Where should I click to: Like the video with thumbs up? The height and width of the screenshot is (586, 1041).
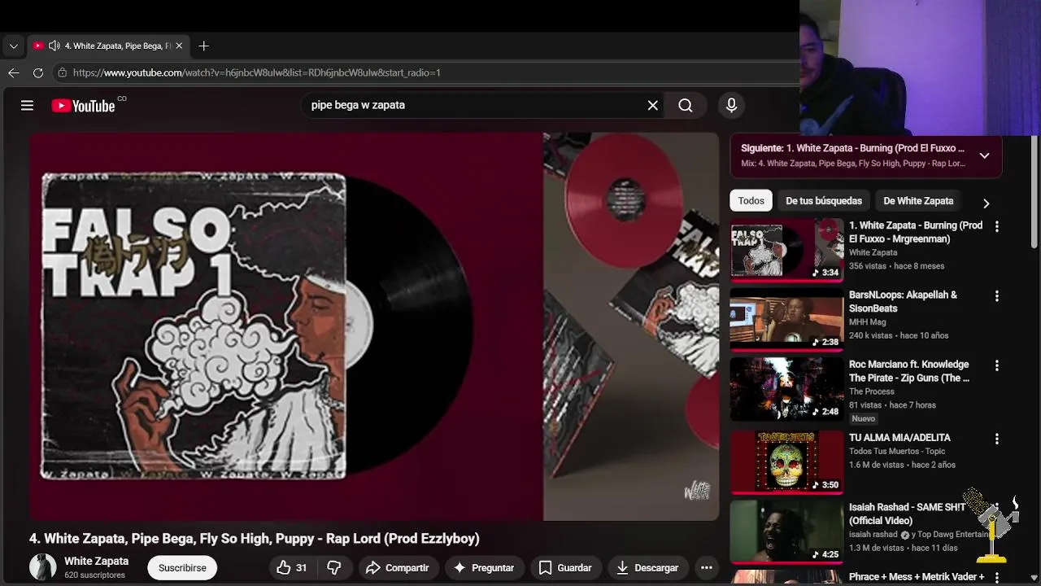click(x=291, y=568)
